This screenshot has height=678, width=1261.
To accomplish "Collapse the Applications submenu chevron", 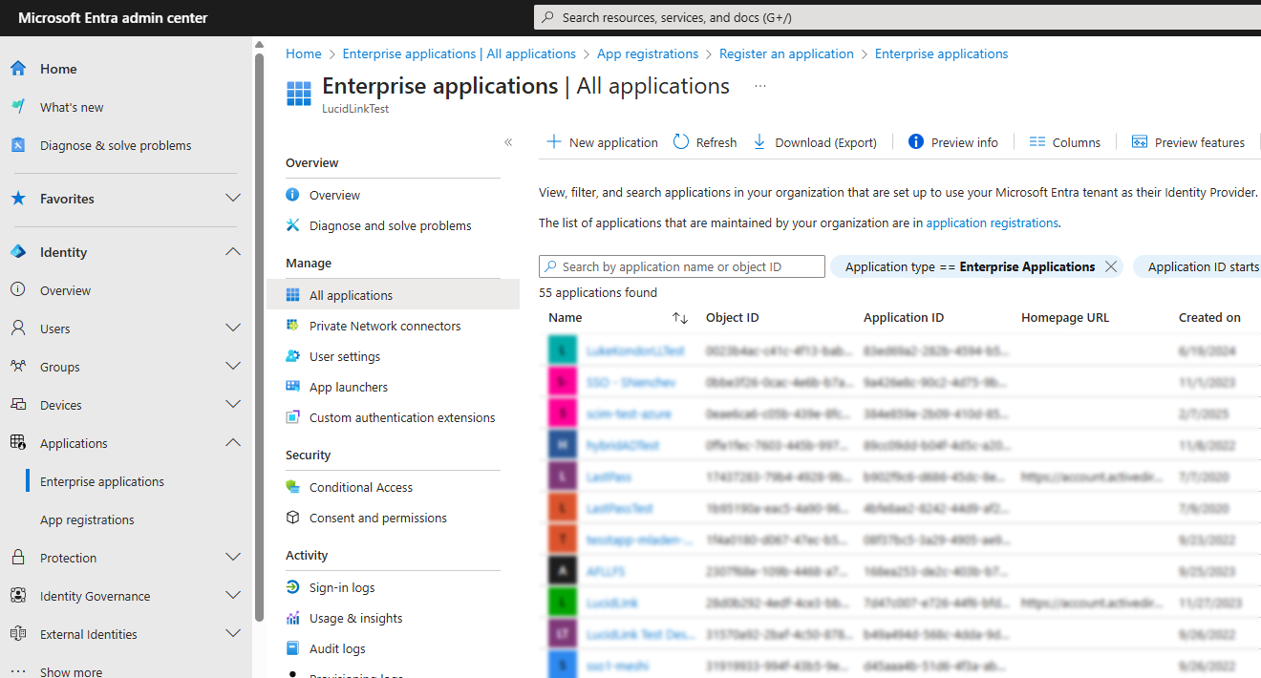I will pos(232,443).
